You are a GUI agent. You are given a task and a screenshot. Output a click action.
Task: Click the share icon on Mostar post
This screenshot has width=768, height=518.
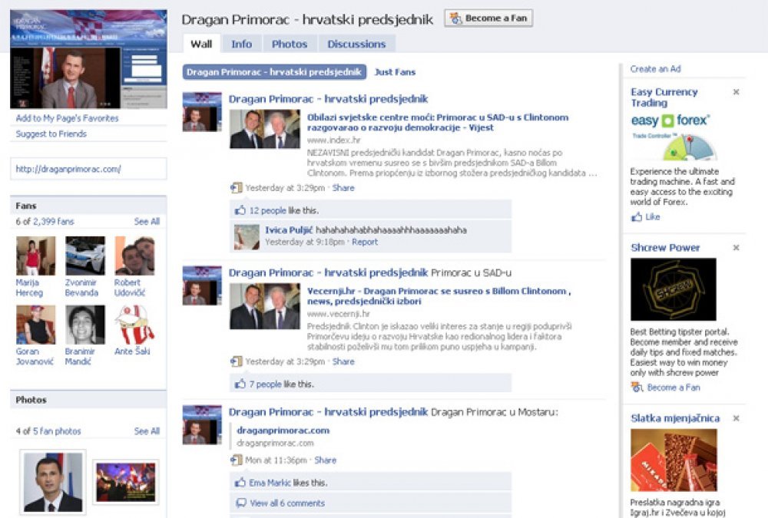[236, 460]
